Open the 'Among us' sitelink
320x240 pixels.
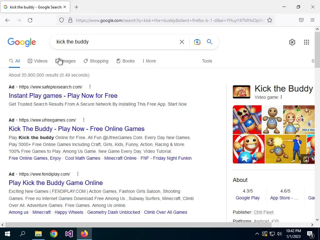point(18,212)
